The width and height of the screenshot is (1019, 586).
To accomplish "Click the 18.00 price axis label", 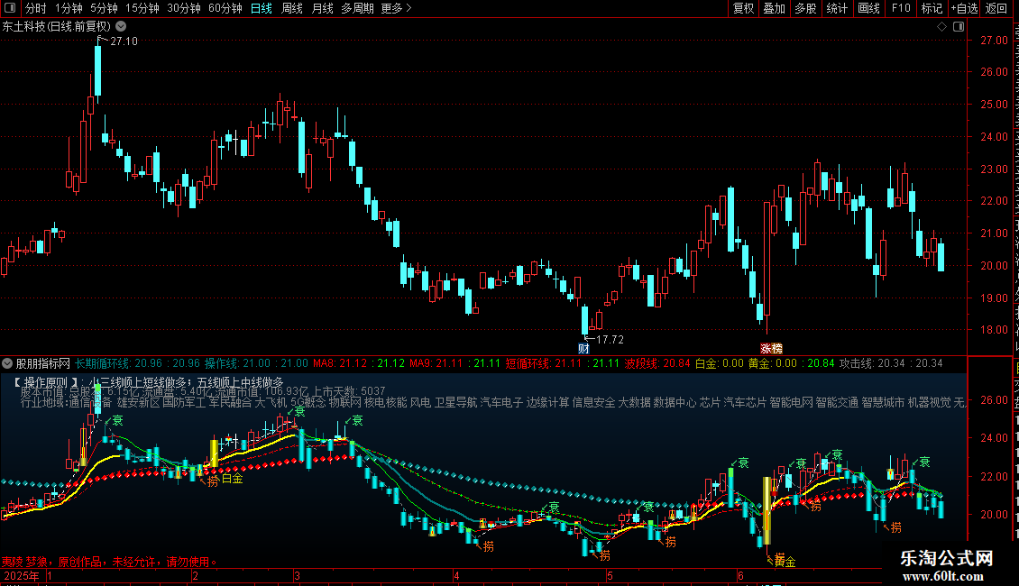I will point(994,329).
